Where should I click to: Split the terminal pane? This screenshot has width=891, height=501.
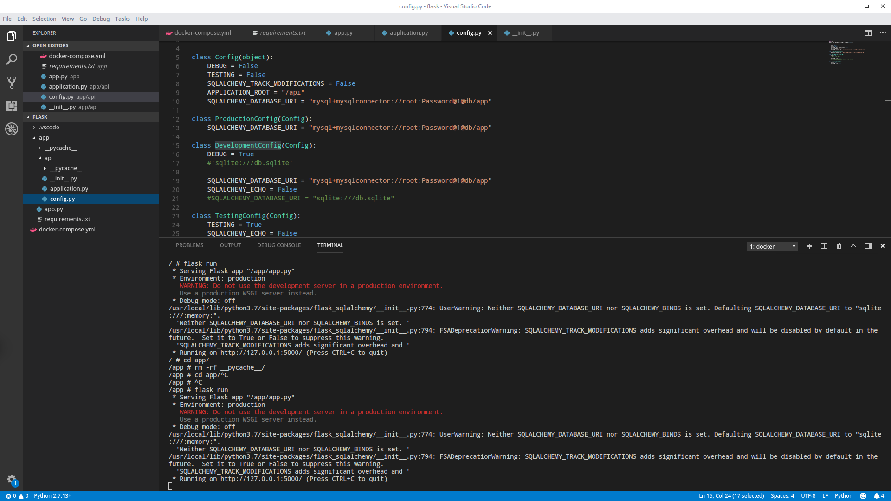[824, 246]
